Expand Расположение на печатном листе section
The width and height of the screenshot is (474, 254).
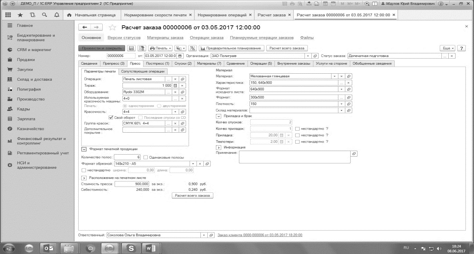pyautogui.click(x=84, y=178)
